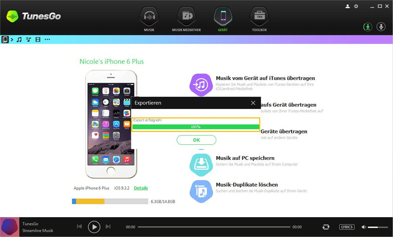This screenshot has height=237, width=393.
Task: Click the playback seek bar
Action: 214,227
